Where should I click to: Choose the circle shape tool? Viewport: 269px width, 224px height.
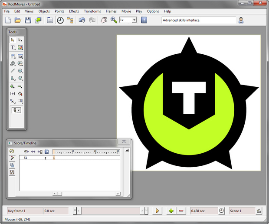(20, 71)
